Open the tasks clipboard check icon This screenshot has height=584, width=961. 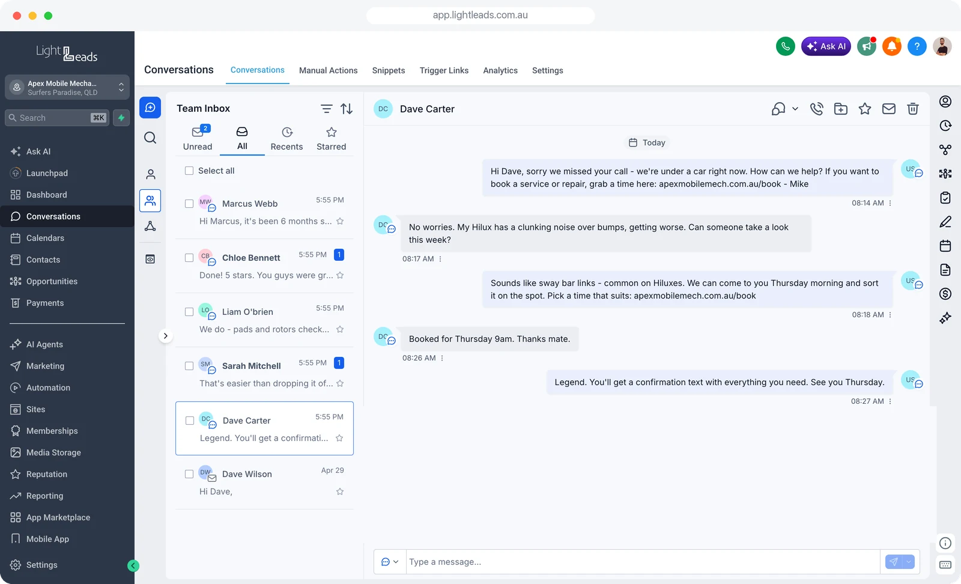click(x=945, y=198)
